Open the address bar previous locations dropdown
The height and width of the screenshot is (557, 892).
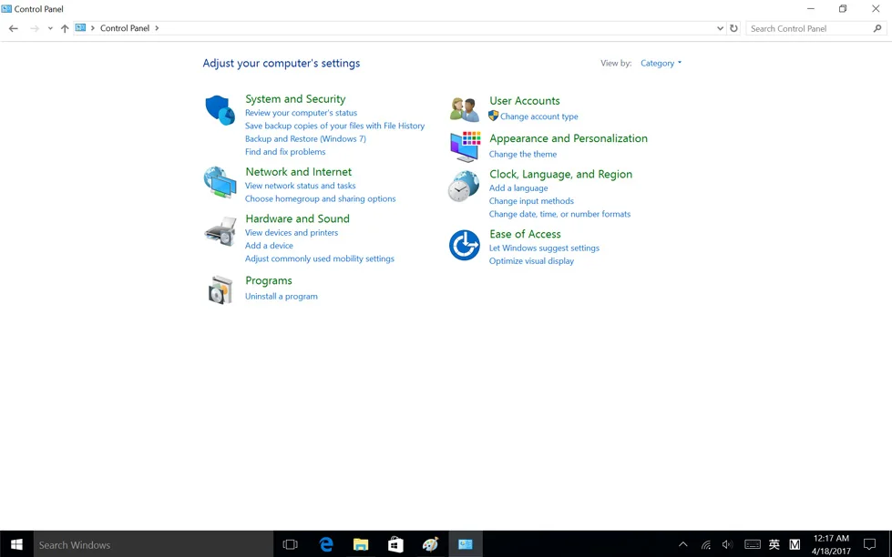720,28
